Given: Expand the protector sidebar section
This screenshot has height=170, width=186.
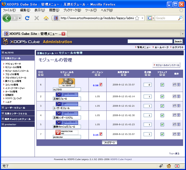Looking at the screenshot, I should point(3,124).
